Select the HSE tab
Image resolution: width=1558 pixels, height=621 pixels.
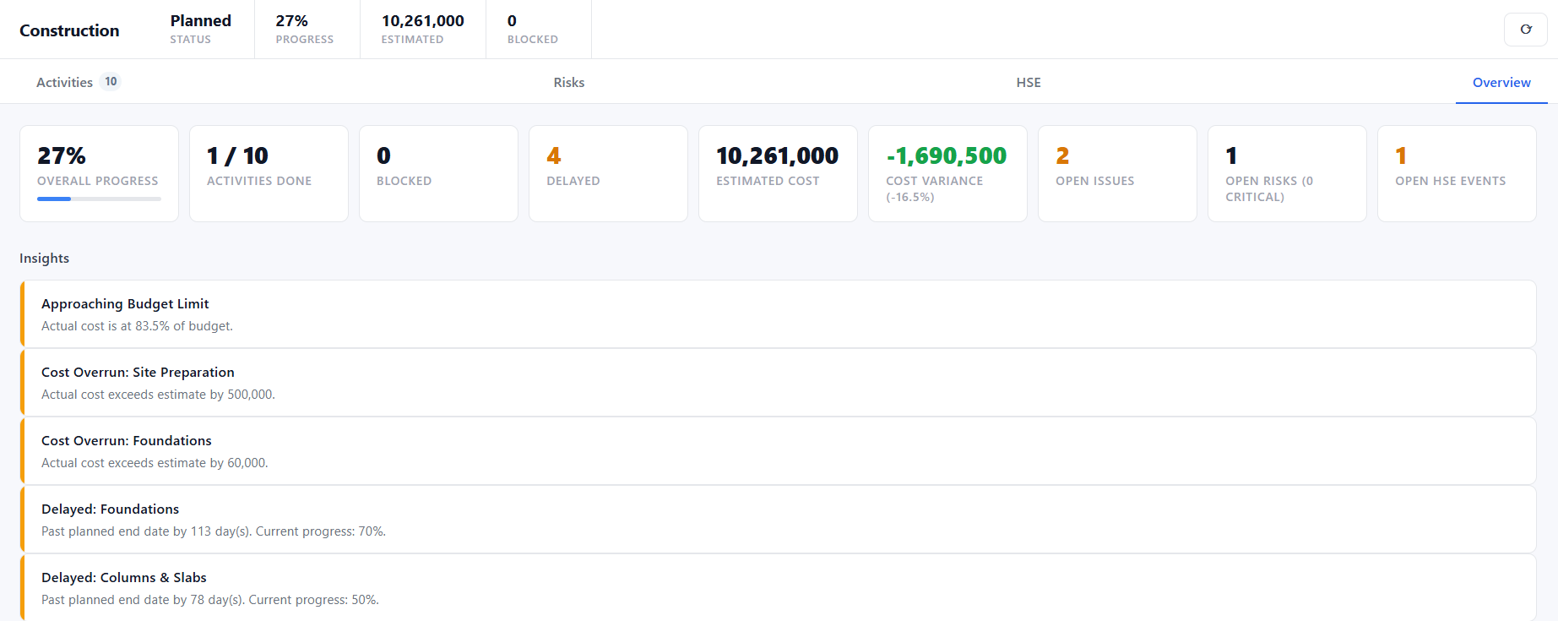(x=1029, y=82)
